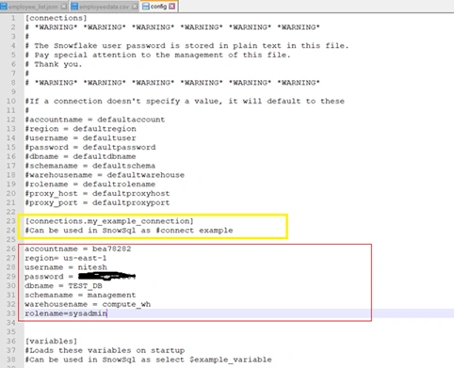Click the 'The Snowflake user password' comment line
454x368 pixels.
[186, 46]
